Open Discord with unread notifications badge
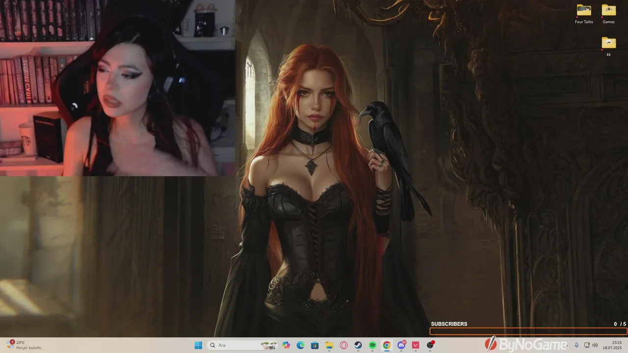This screenshot has height=353, width=628. pyautogui.click(x=401, y=345)
